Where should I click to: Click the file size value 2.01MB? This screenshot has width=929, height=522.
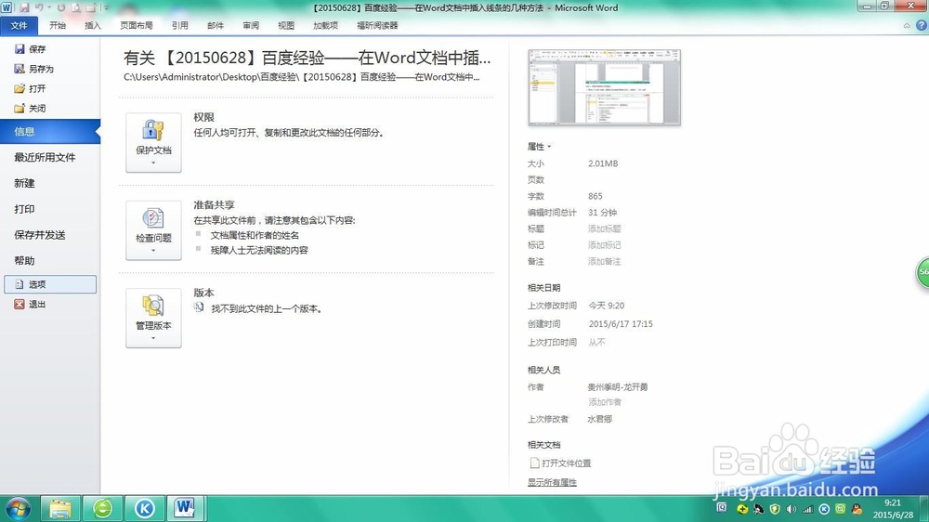click(x=603, y=163)
